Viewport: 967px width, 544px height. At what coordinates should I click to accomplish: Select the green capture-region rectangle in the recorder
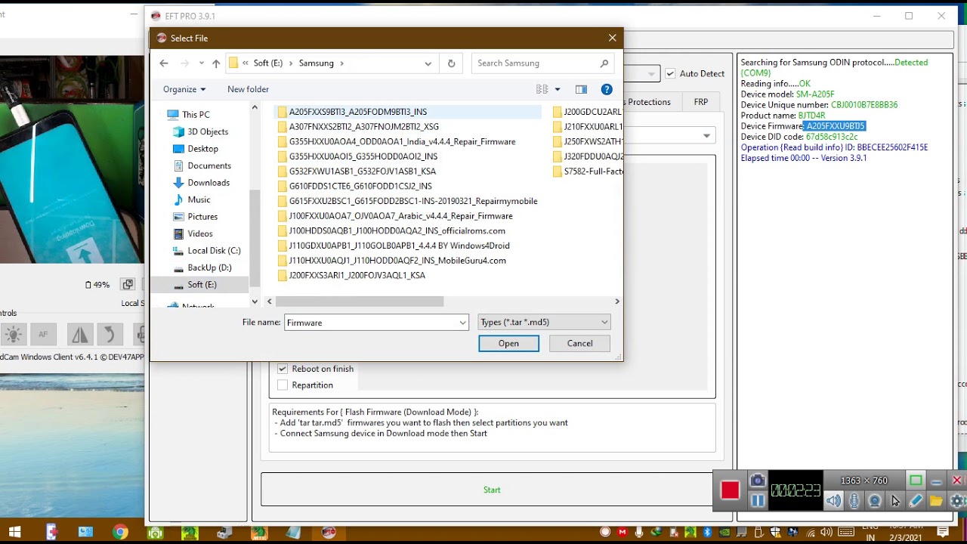pos(916,481)
